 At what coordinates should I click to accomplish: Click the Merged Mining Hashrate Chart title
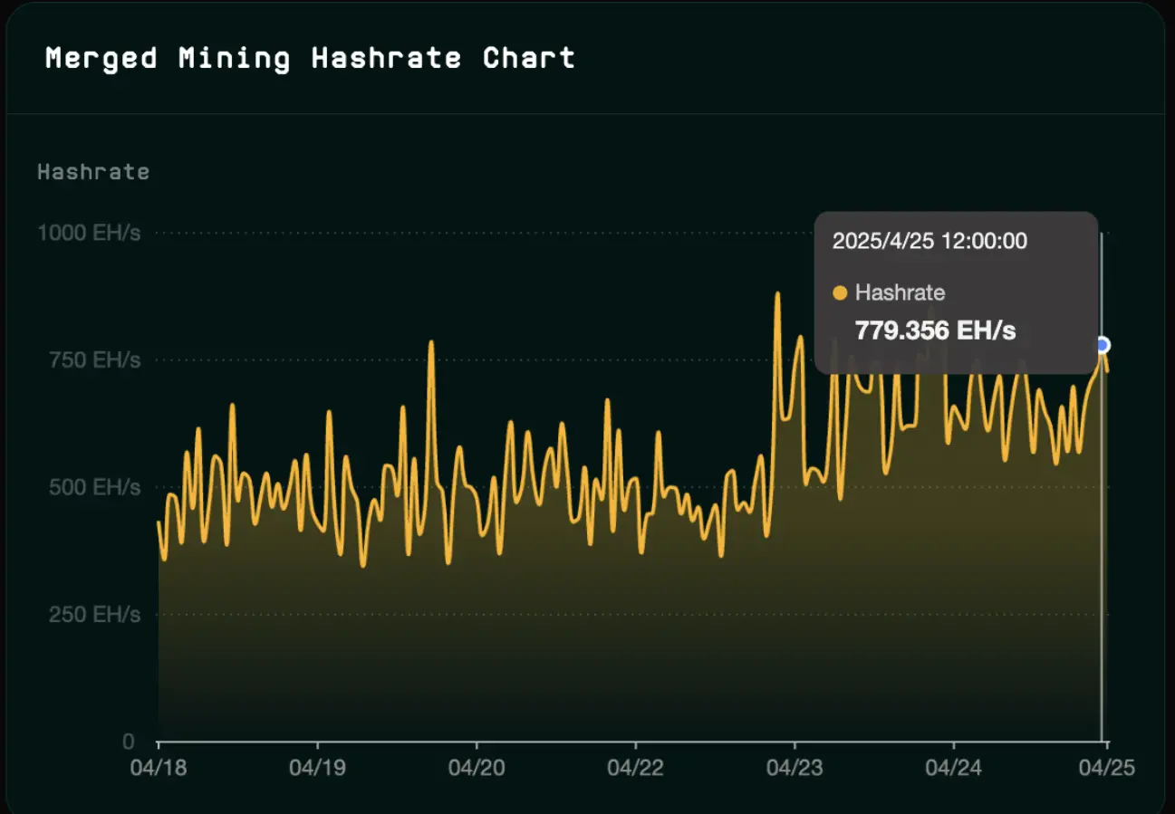click(x=310, y=58)
